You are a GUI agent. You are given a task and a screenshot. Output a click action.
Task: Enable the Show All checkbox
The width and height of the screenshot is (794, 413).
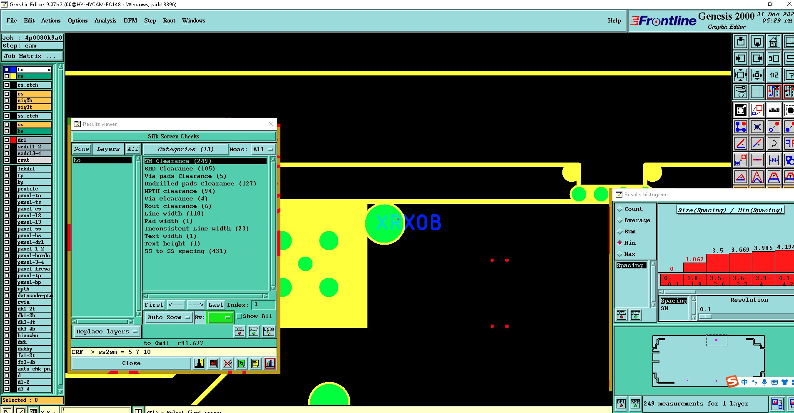tap(239, 316)
